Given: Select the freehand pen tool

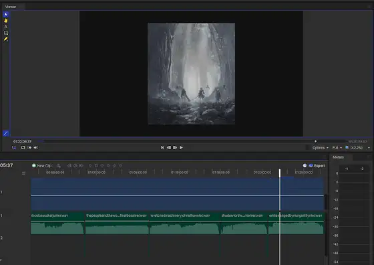Looking at the screenshot, I should coord(6,39).
